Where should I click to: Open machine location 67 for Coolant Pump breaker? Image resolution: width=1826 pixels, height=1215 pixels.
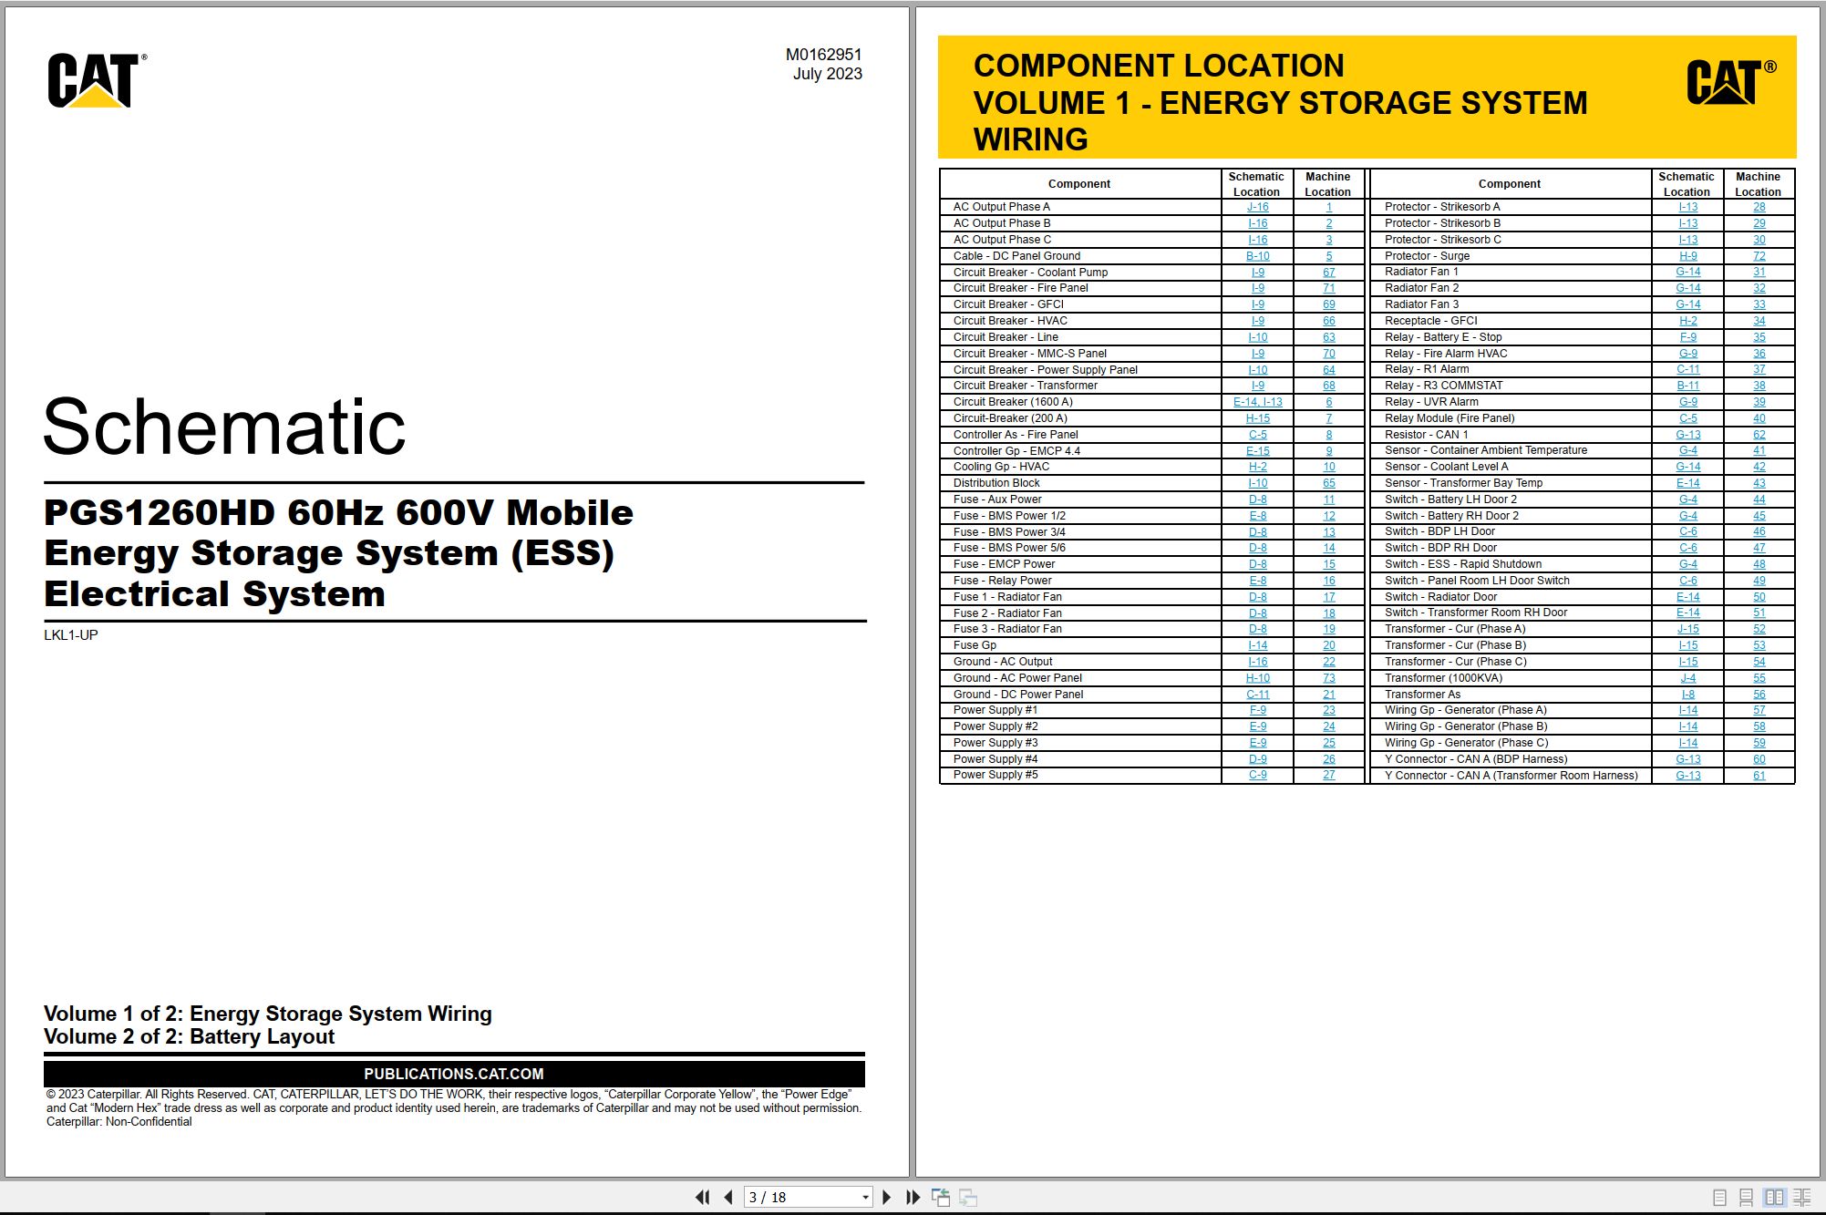tap(1329, 273)
